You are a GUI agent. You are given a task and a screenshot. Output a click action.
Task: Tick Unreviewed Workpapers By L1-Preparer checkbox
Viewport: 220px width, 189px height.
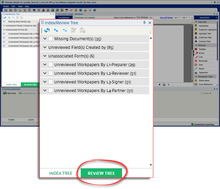click(x=51, y=65)
